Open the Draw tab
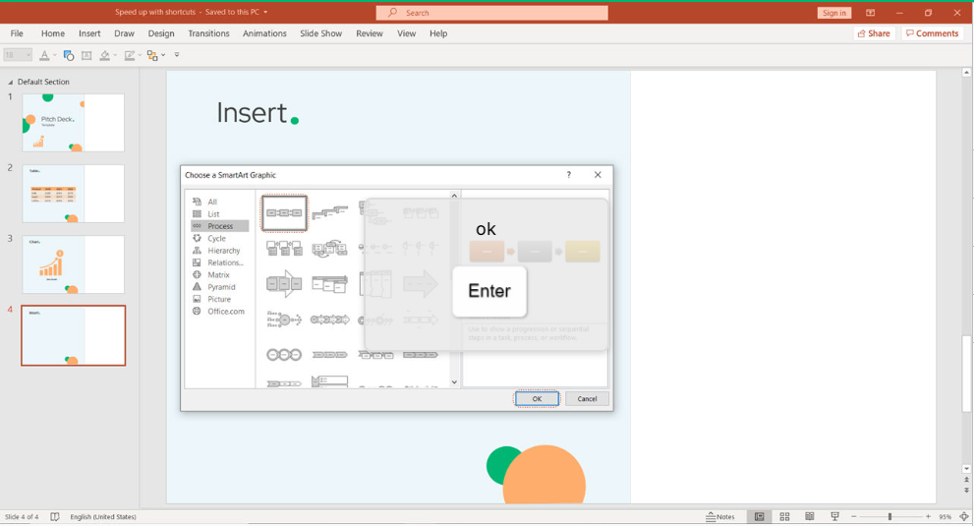 [x=124, y=33]
